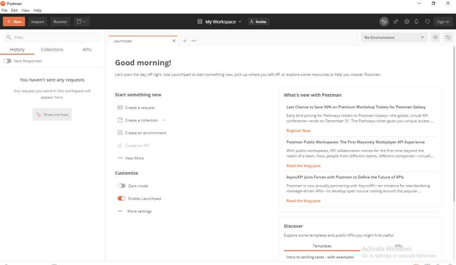This screenshot has height=265, width=456.
Task: Read the blog post about AsyncAPI
Action: pos(303,201)
